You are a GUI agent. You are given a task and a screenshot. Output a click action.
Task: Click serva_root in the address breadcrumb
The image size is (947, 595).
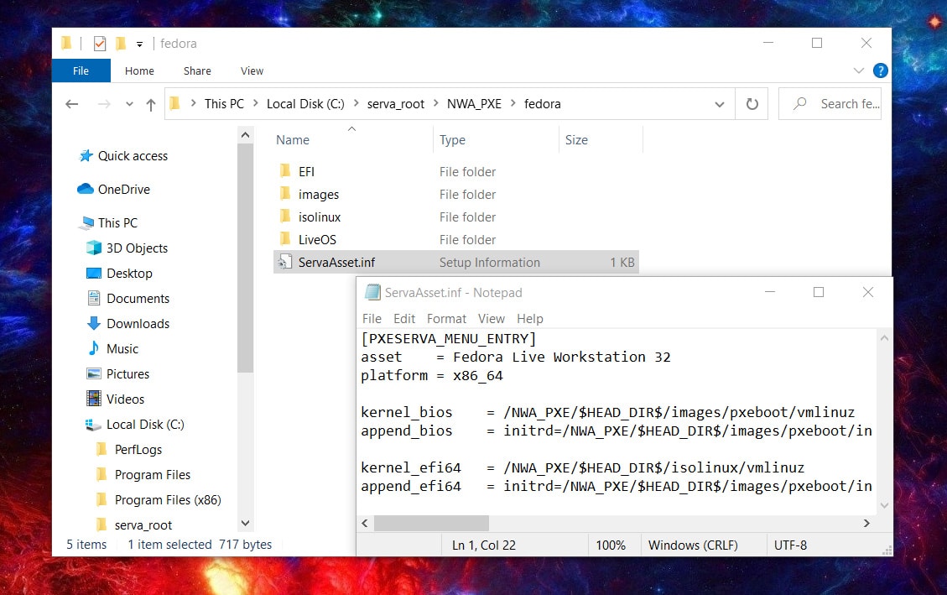click(x=396, y=104)
